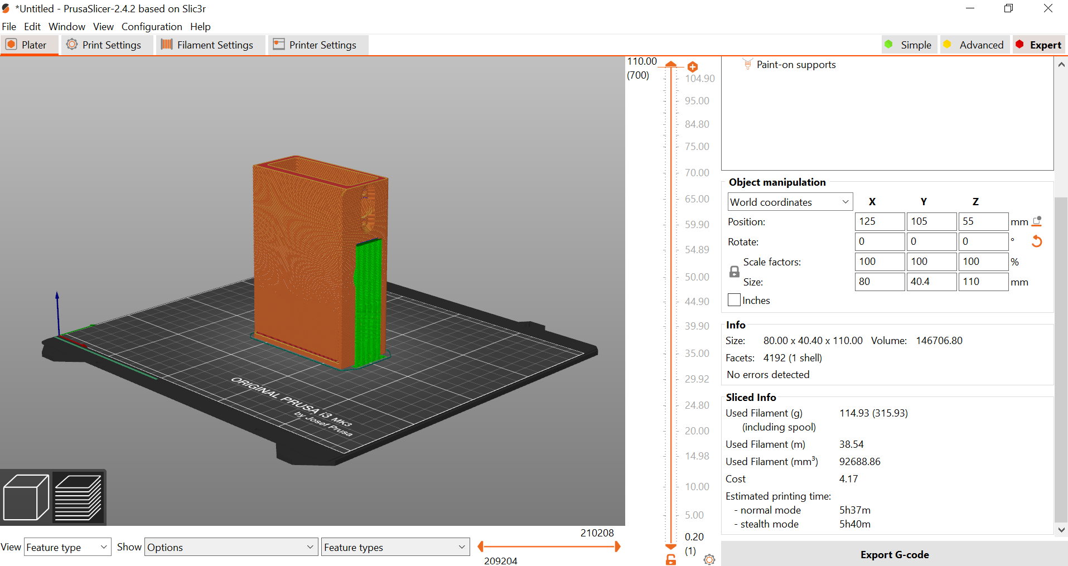
Task: Enable the Inches checkbox
Action: pos(734,300)
